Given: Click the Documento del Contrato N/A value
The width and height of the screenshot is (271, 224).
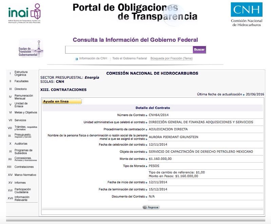Looking at the screenshot, I should 152,197.
